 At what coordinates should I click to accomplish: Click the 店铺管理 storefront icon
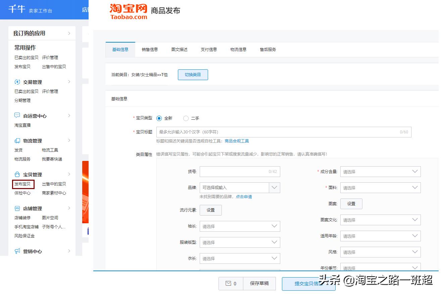tap(17, 208)
